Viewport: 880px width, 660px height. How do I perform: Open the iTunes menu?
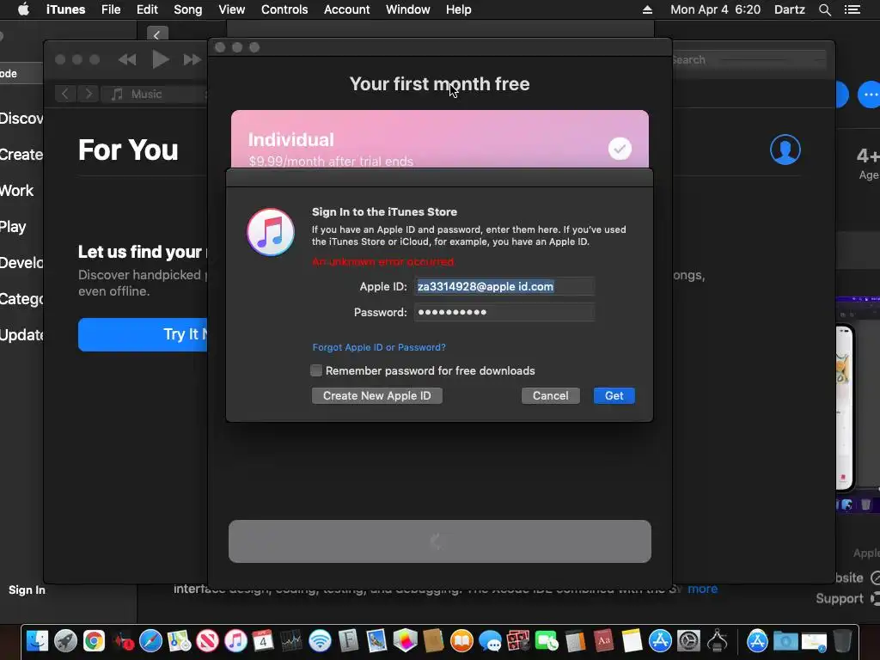pyautogui.click(x=65, y=9)
